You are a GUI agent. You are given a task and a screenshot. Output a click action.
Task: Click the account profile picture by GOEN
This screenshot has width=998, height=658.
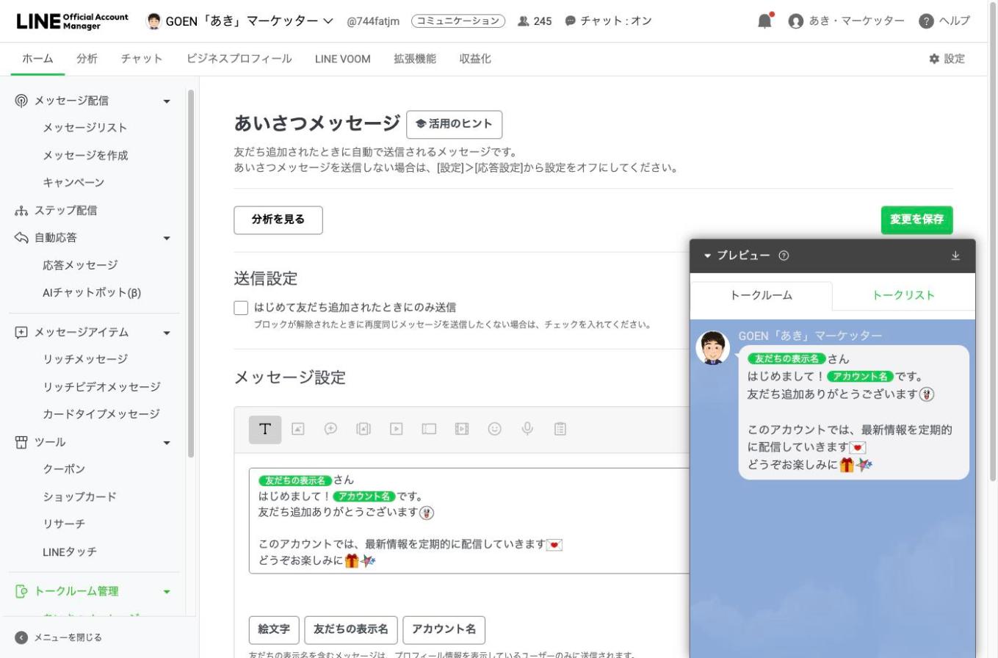[154, 21]
